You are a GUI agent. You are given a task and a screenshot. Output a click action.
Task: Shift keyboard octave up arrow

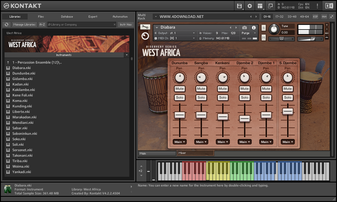[141, 166]
